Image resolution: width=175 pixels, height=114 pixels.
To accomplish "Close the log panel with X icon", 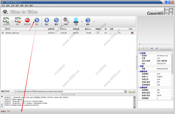I will [2, 97].
